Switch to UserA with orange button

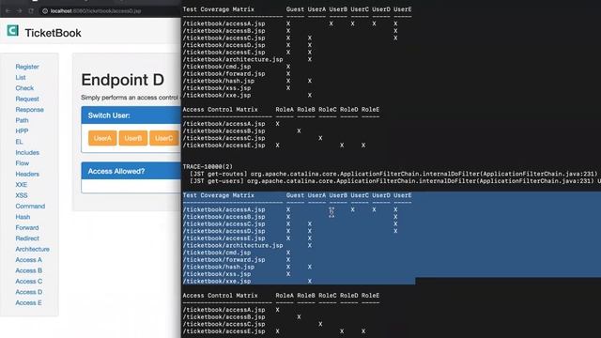pos(102,138)
